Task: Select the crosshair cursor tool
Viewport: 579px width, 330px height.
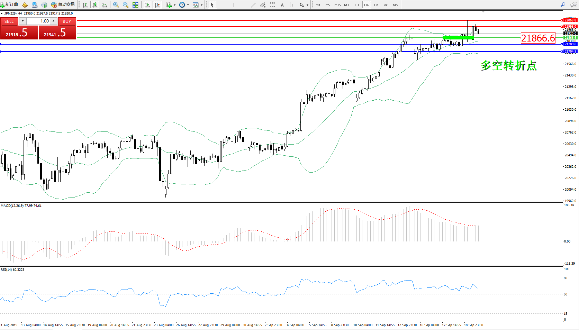Action: [222, 5]
